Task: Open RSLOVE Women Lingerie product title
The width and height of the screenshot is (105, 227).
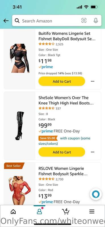Action: click(63, 171)
